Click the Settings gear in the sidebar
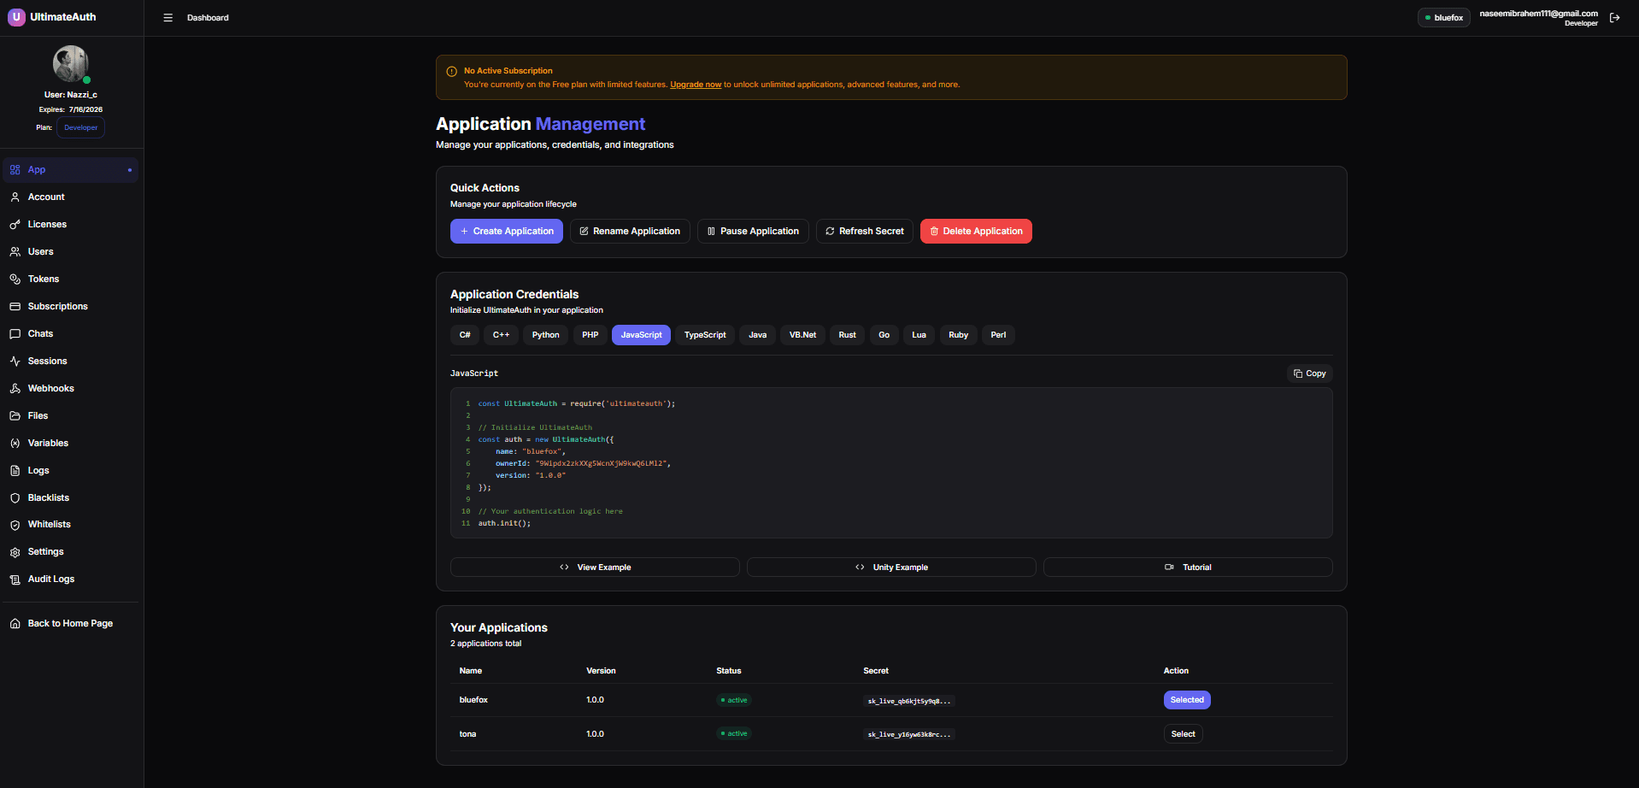The width and height of the screenshot is (1639, 788). pyautogui.click(x=15, y=551)
